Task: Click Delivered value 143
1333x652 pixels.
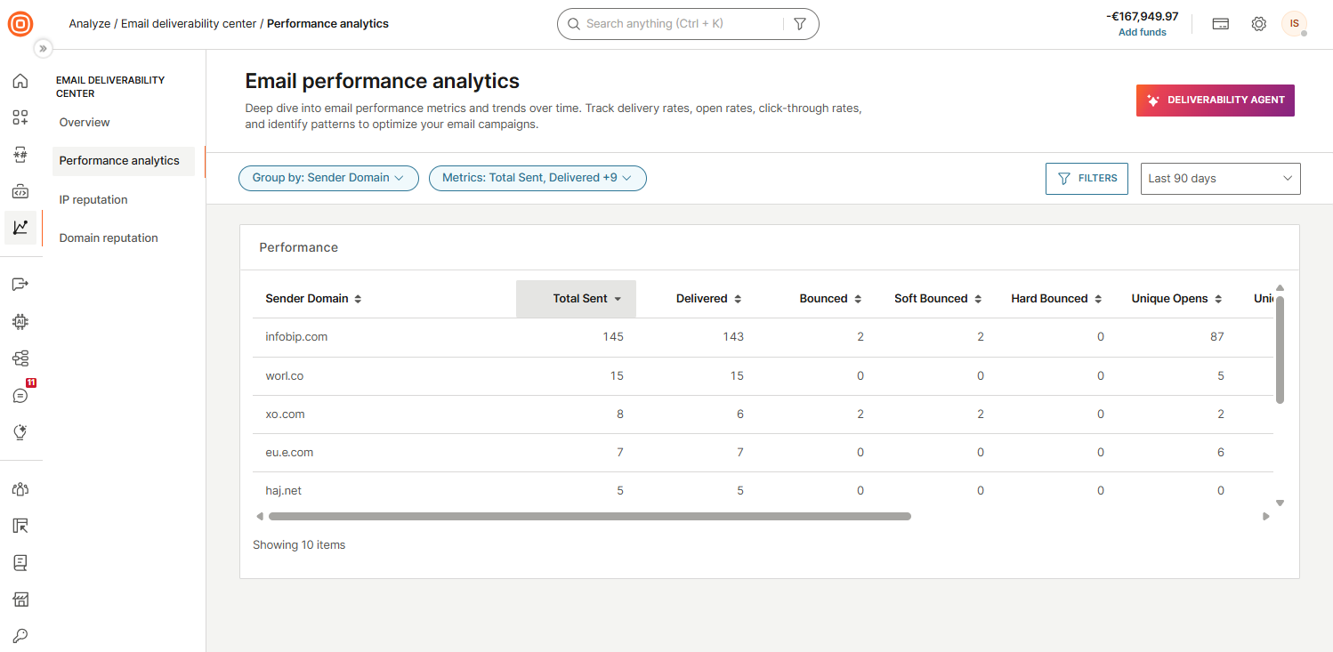Action: 733,337
